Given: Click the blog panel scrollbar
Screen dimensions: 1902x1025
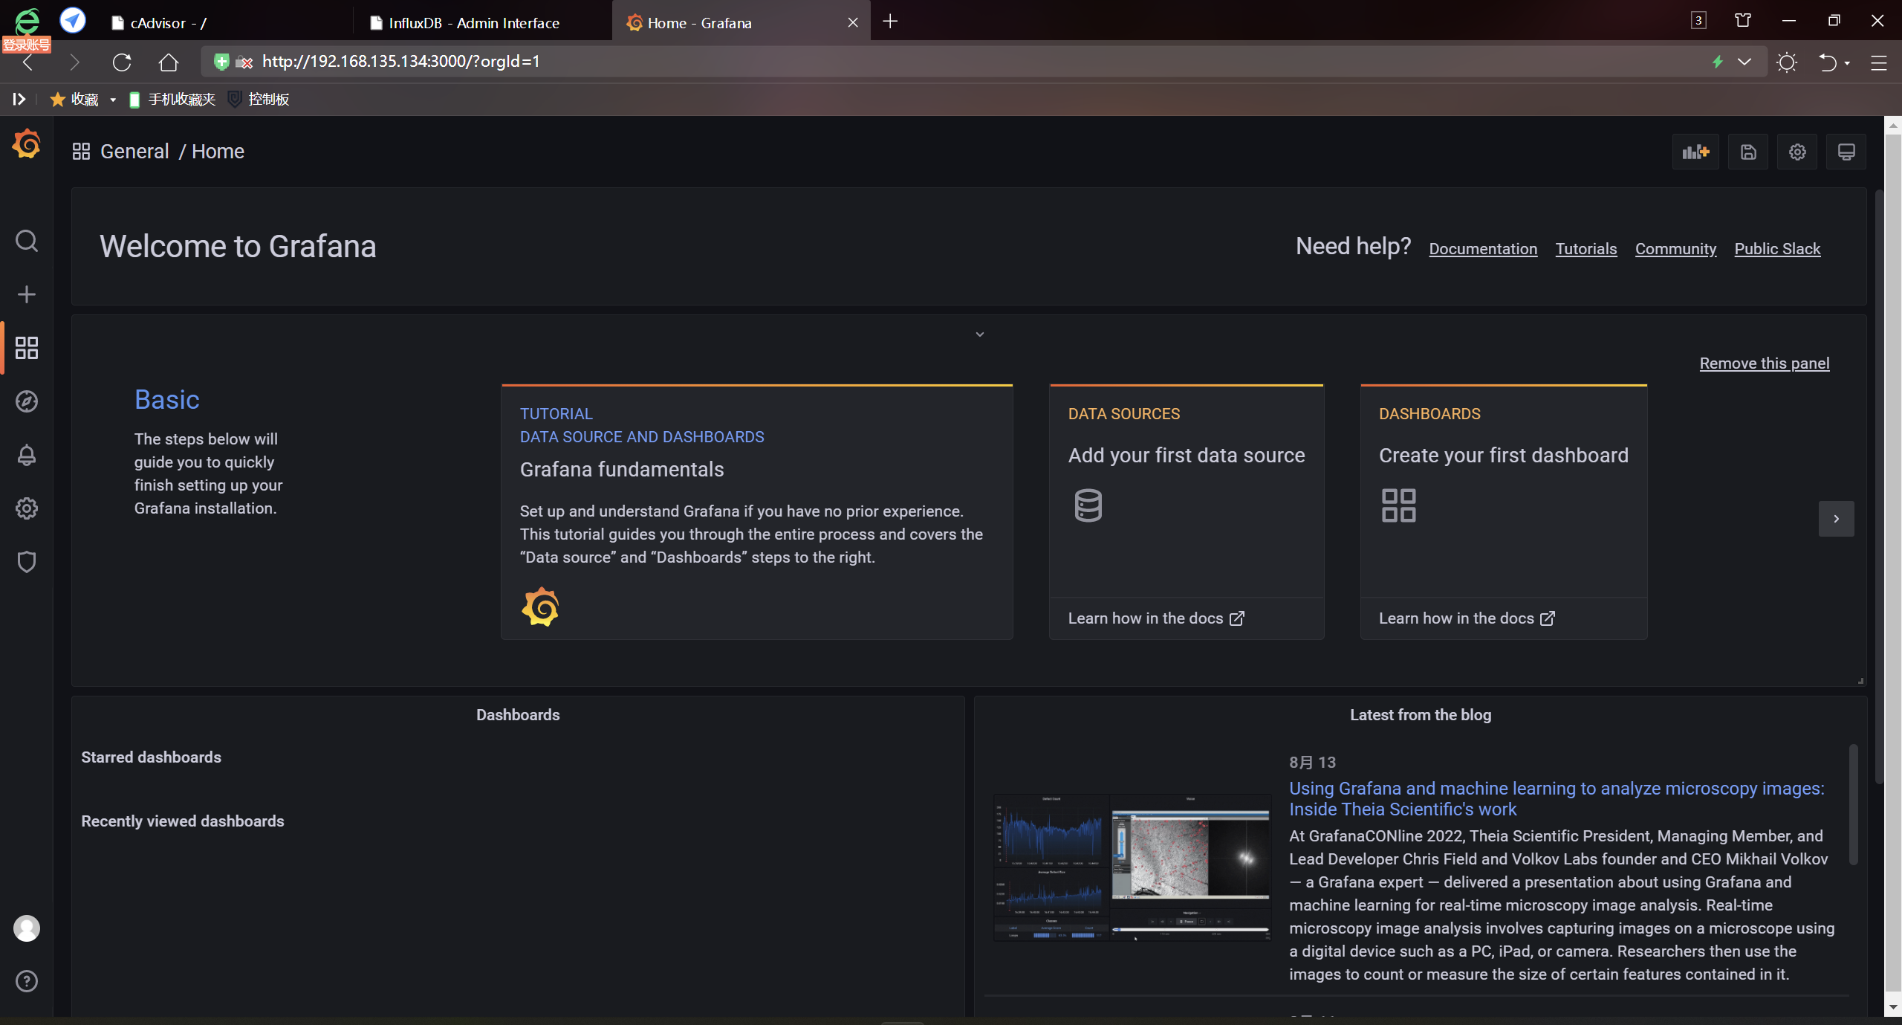Looking at the screenshot, I should (1853, 804).
